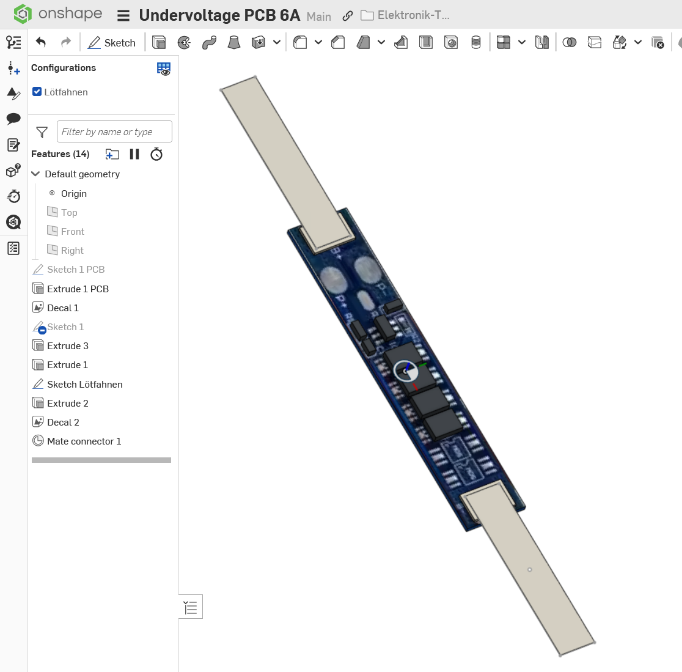Select the Rib tool
Image resolution: width=682 pixels, height=672 pixels.
[x=401, y=43]
